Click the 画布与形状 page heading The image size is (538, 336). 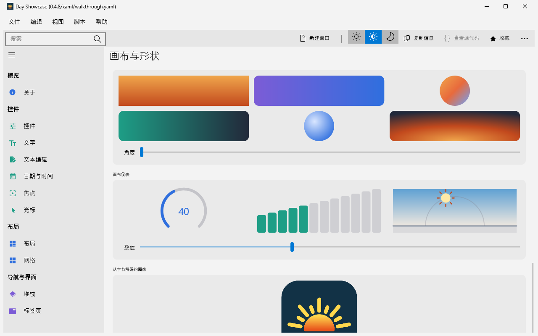click(x=134, y=56)
